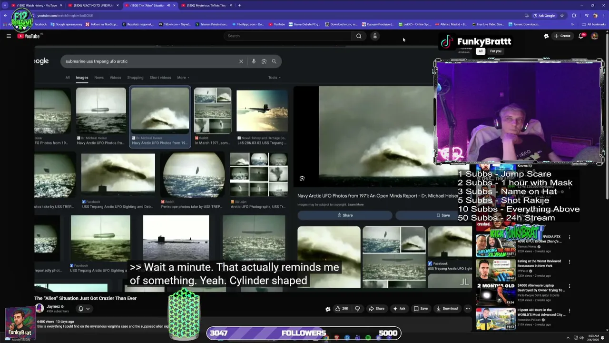Viewport: 609px width, 343px height.
Task: Clear the Google search query with X
Action: tap(241, 61)
